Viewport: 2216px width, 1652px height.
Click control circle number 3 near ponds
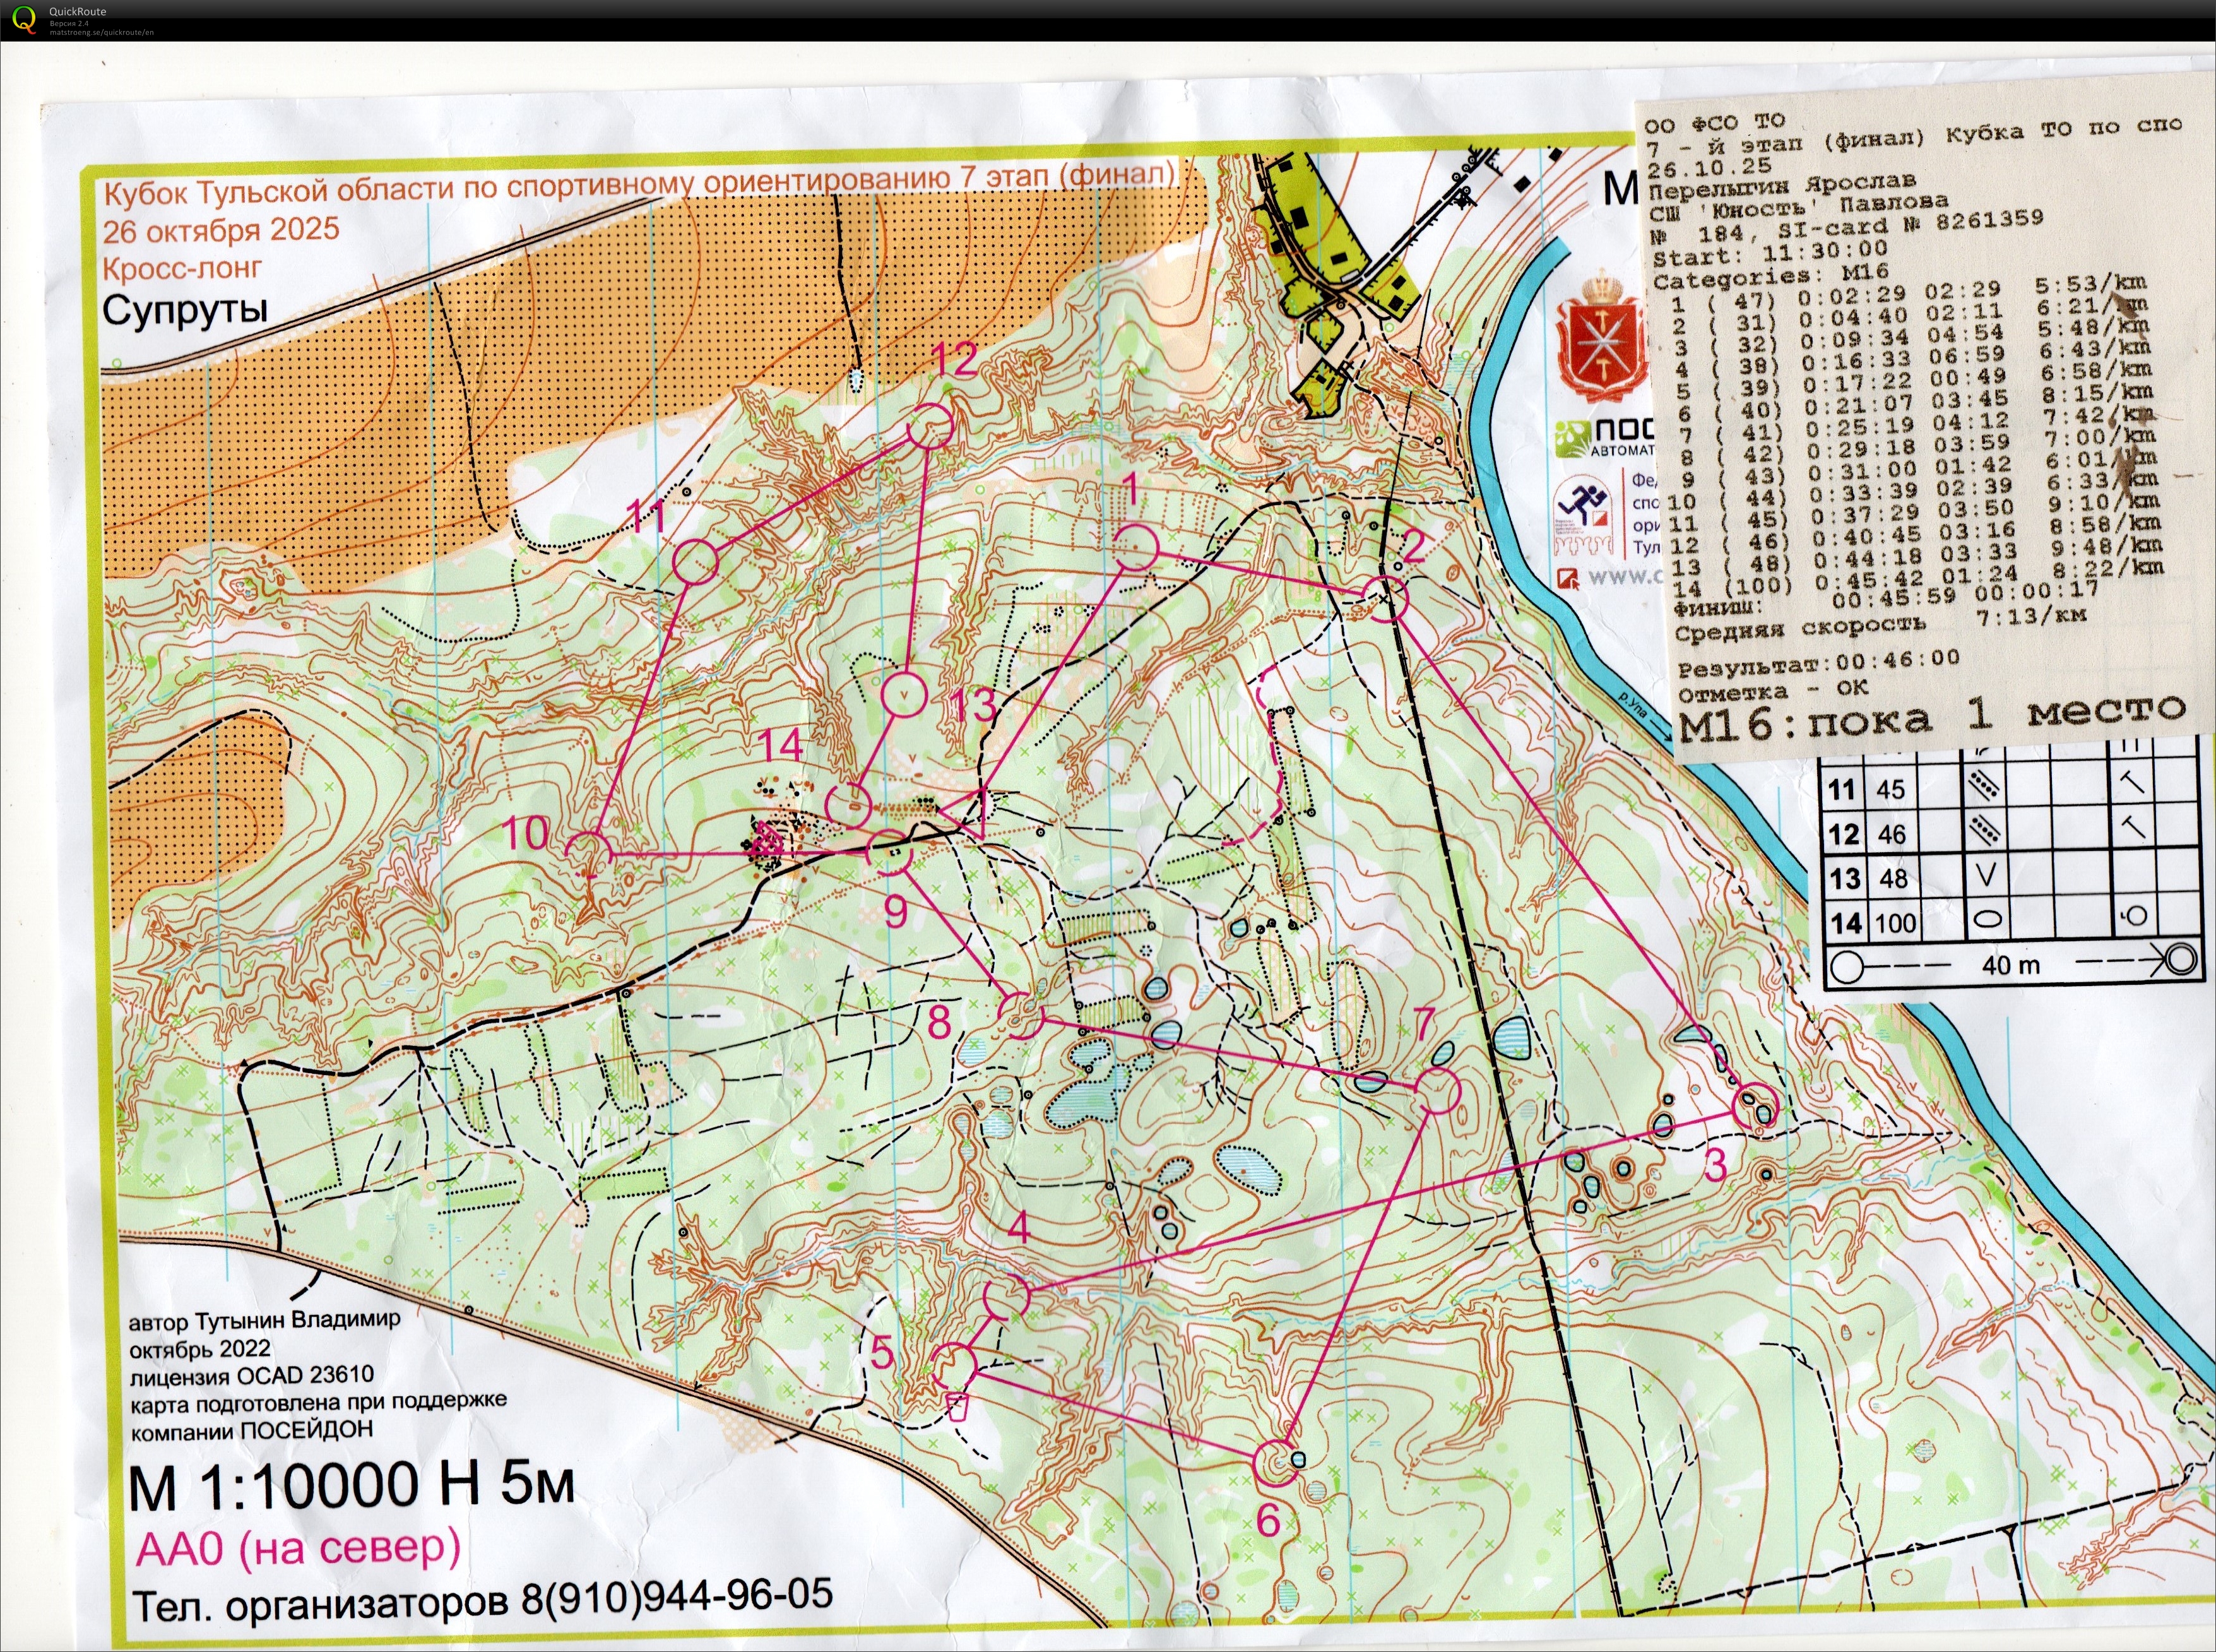tap(1754, 1107)
